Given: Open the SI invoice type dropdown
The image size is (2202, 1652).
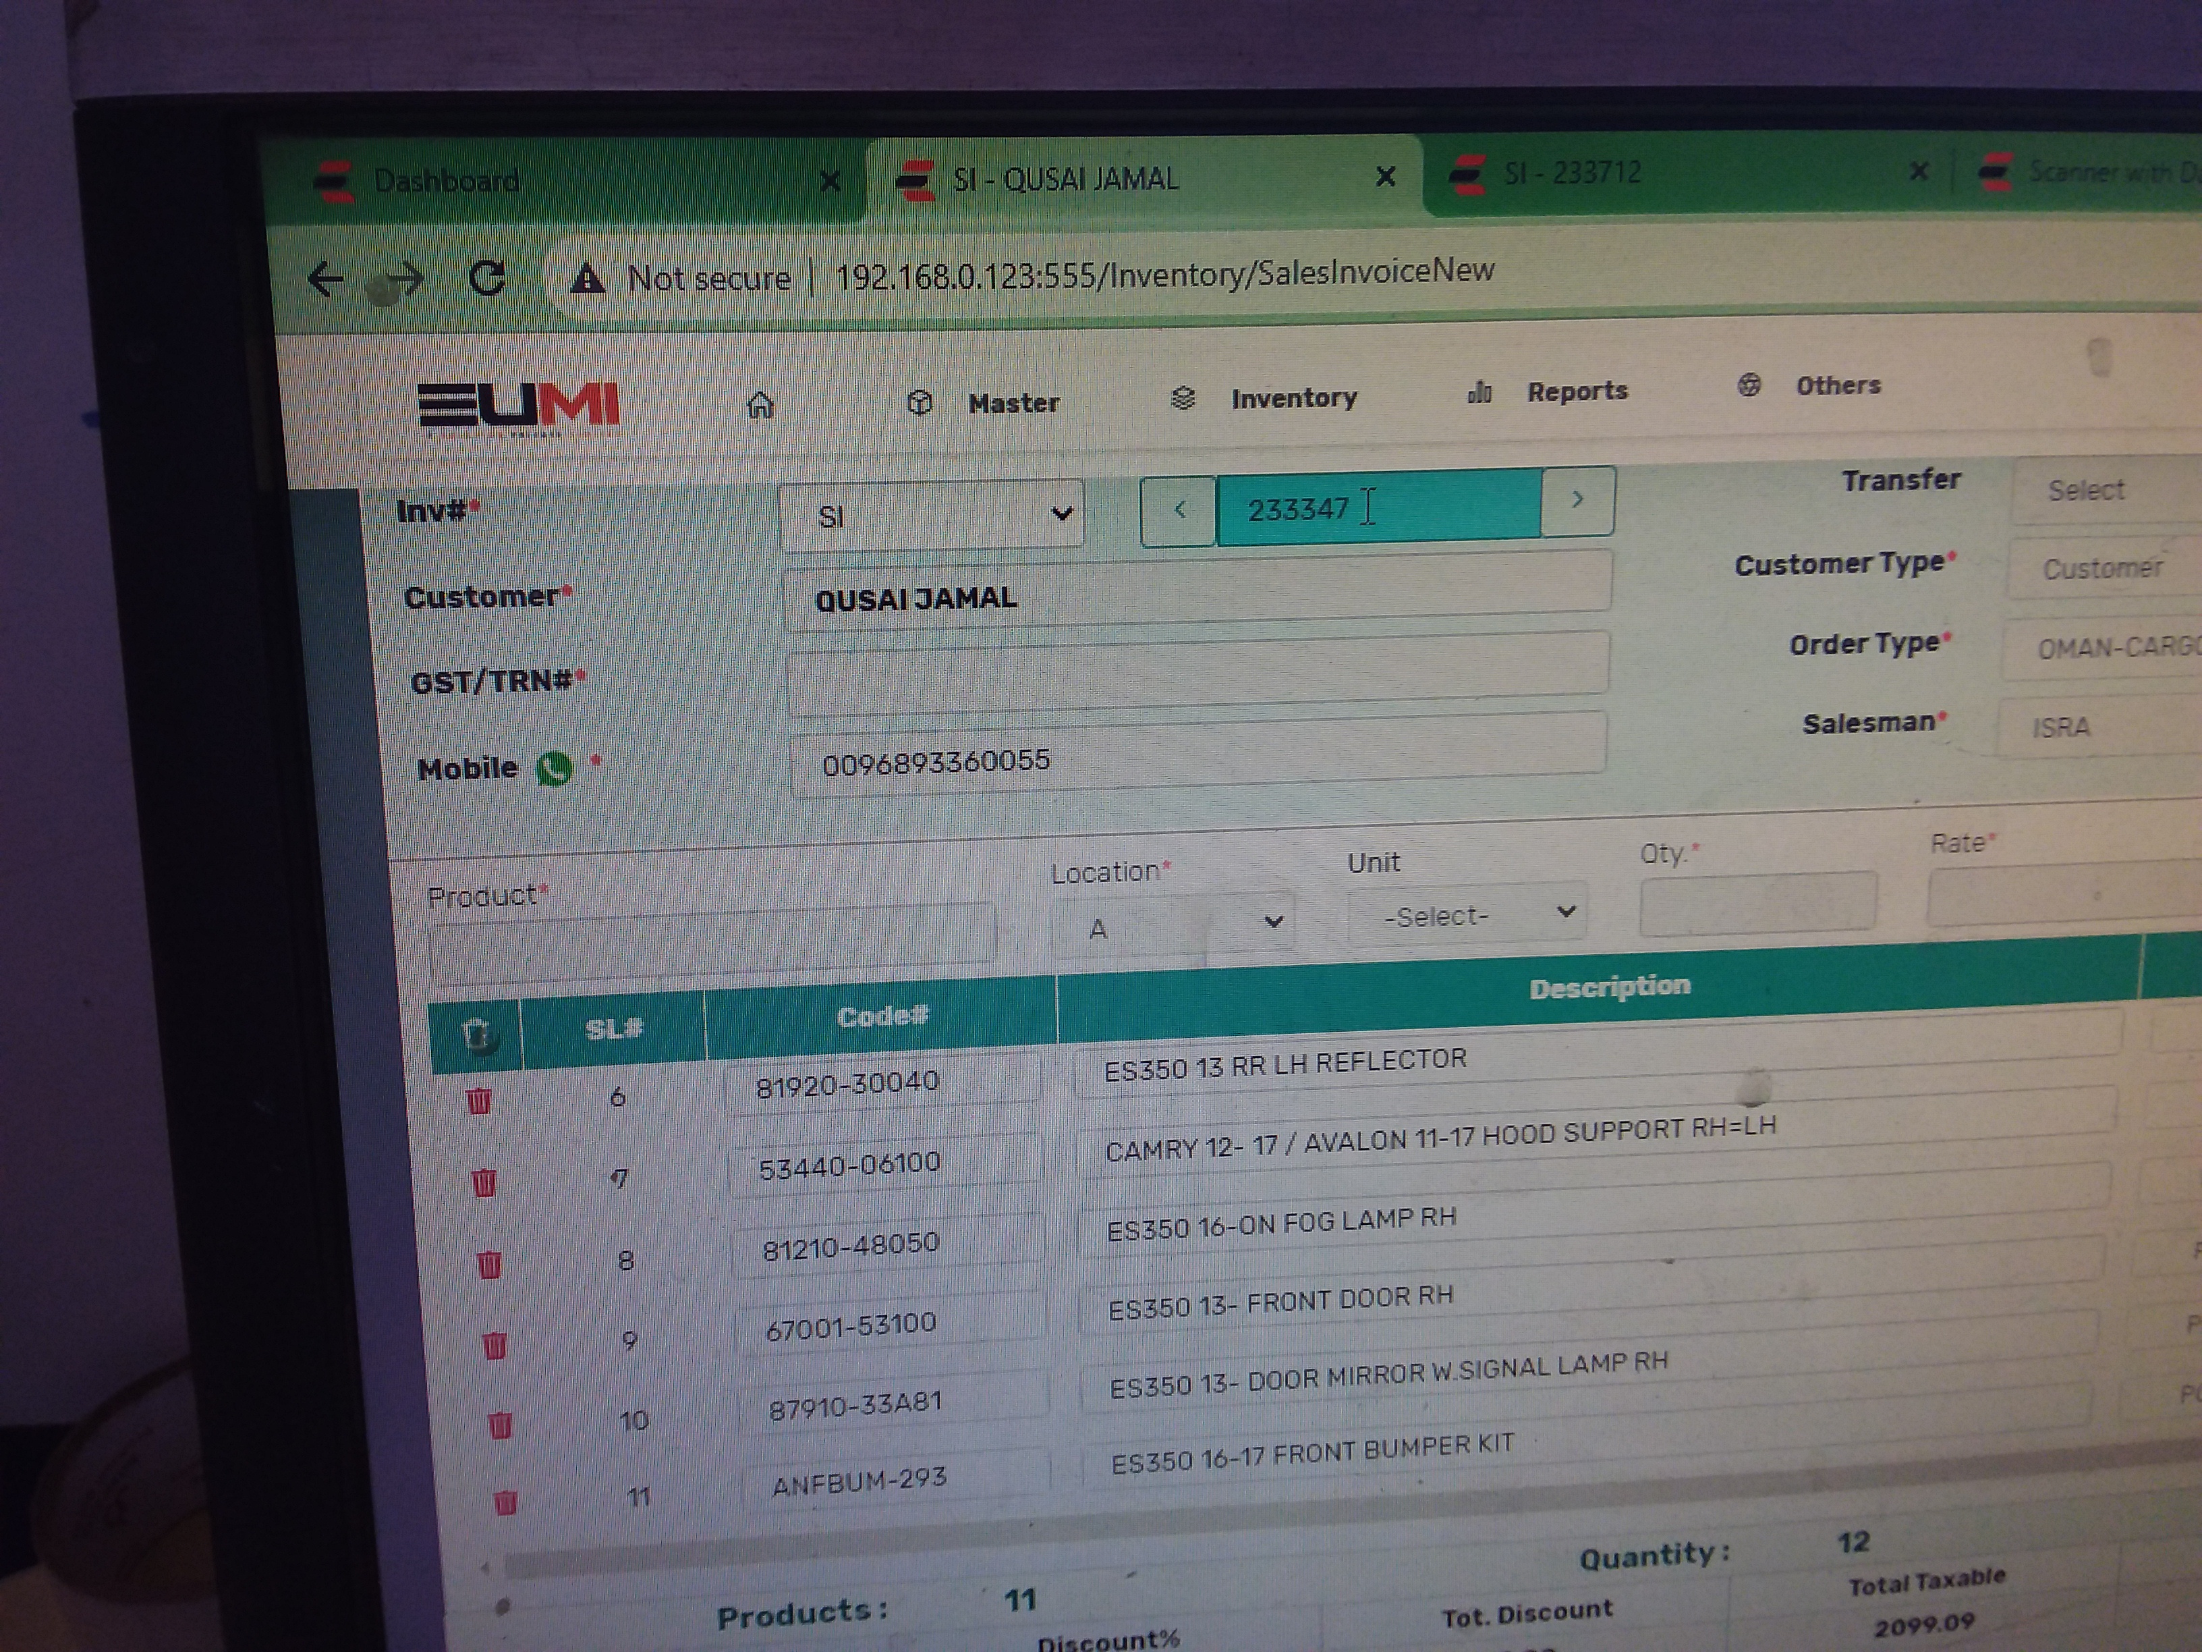Looking at the screenshot, I should click(932, 516).
